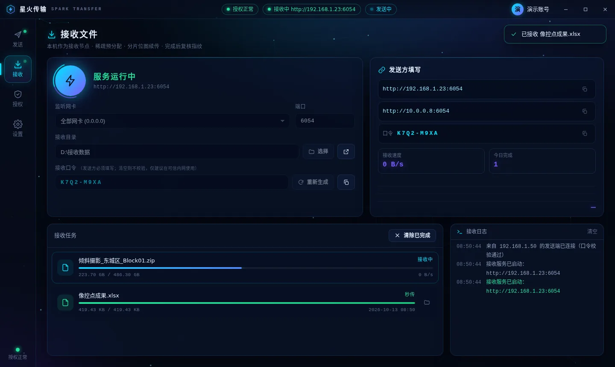Click the 接收中 status of the zip task

point(425,259)
